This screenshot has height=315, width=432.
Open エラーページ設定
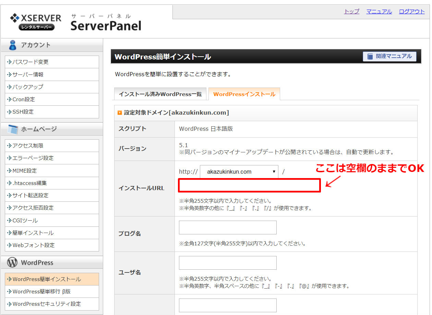[x=52, y=158]
